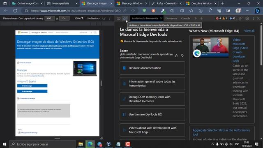263x148 pixels.
Task: Open 'Información general sobre todas las herramientas'
Action: click(x=152, y=83)
